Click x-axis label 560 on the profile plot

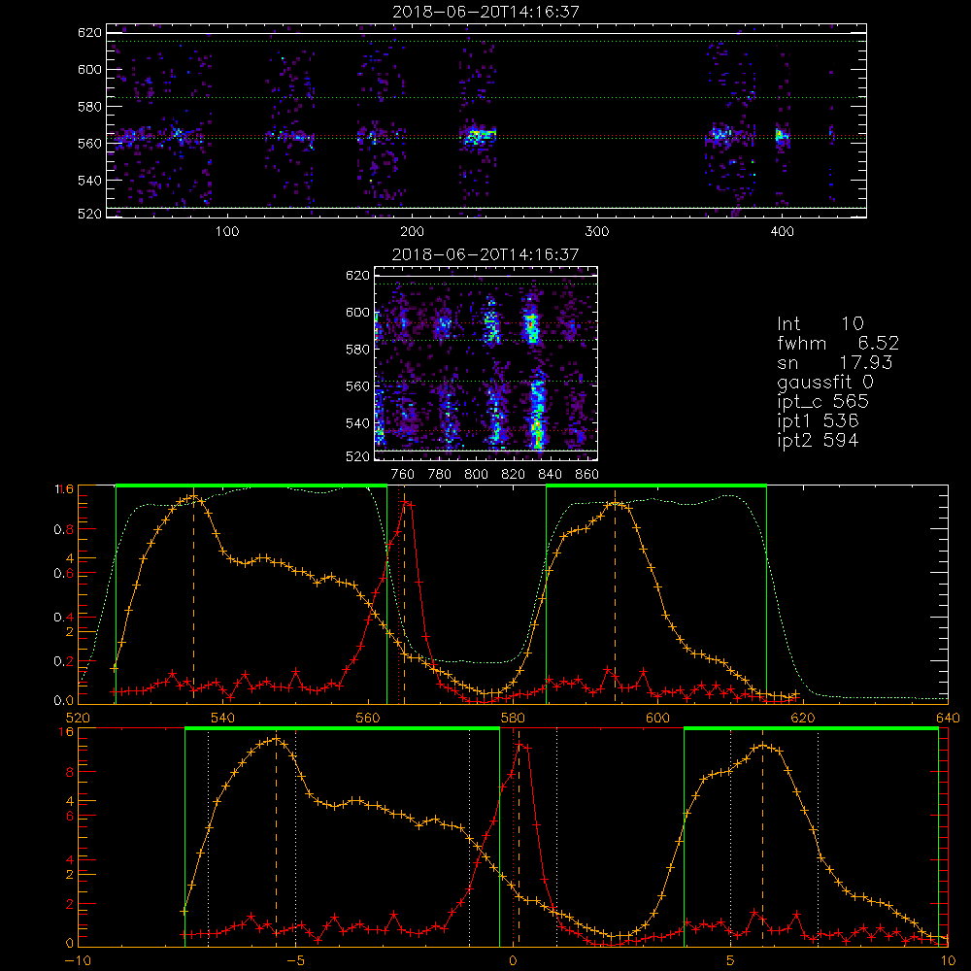pos(368,718)
